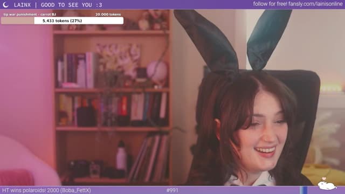Click the tip goal progress bar
Image resolution: width=345 pixels, height=194 pixels.
pos(62,20)
